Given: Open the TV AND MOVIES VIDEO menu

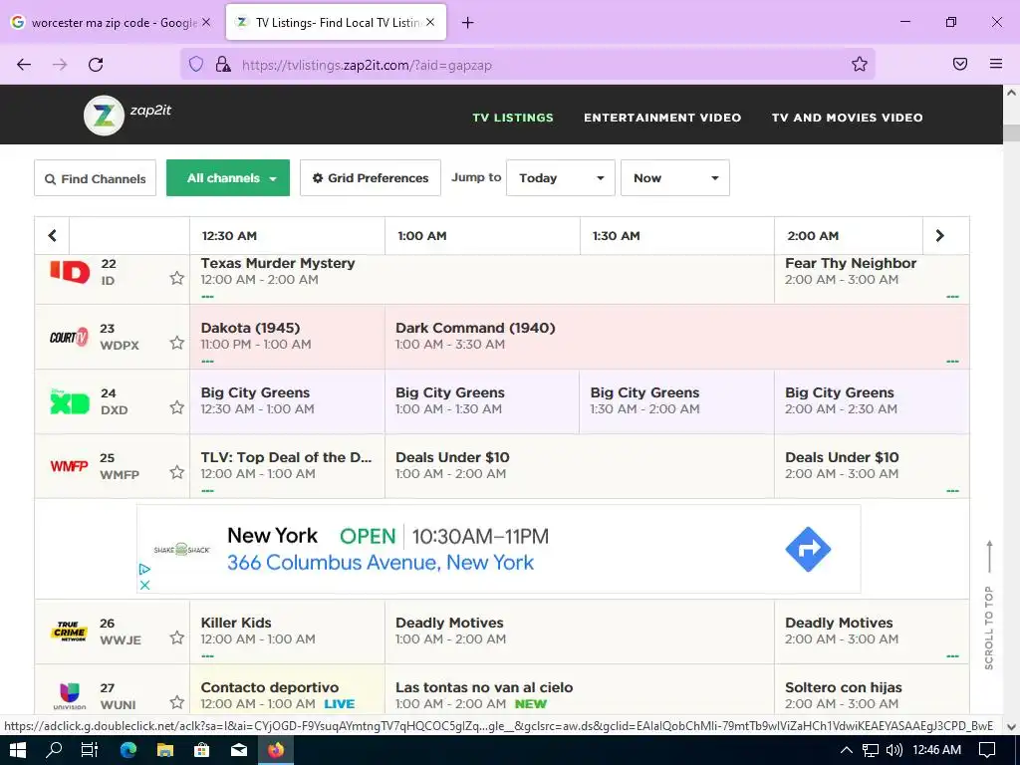Looking at the screenshot, I should coord(847,118).
